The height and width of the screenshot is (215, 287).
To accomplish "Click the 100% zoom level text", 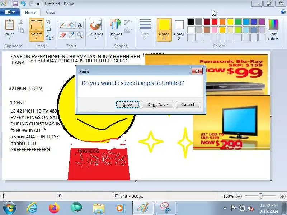I will (x=228, y=196).
